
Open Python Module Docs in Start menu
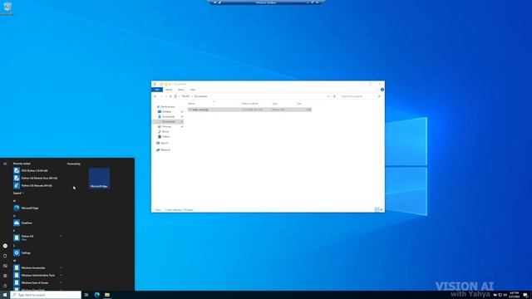pyautogui.click(x=37, y=178)
